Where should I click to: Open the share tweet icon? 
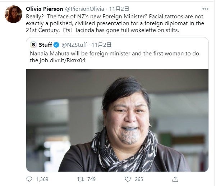point(175,179)
